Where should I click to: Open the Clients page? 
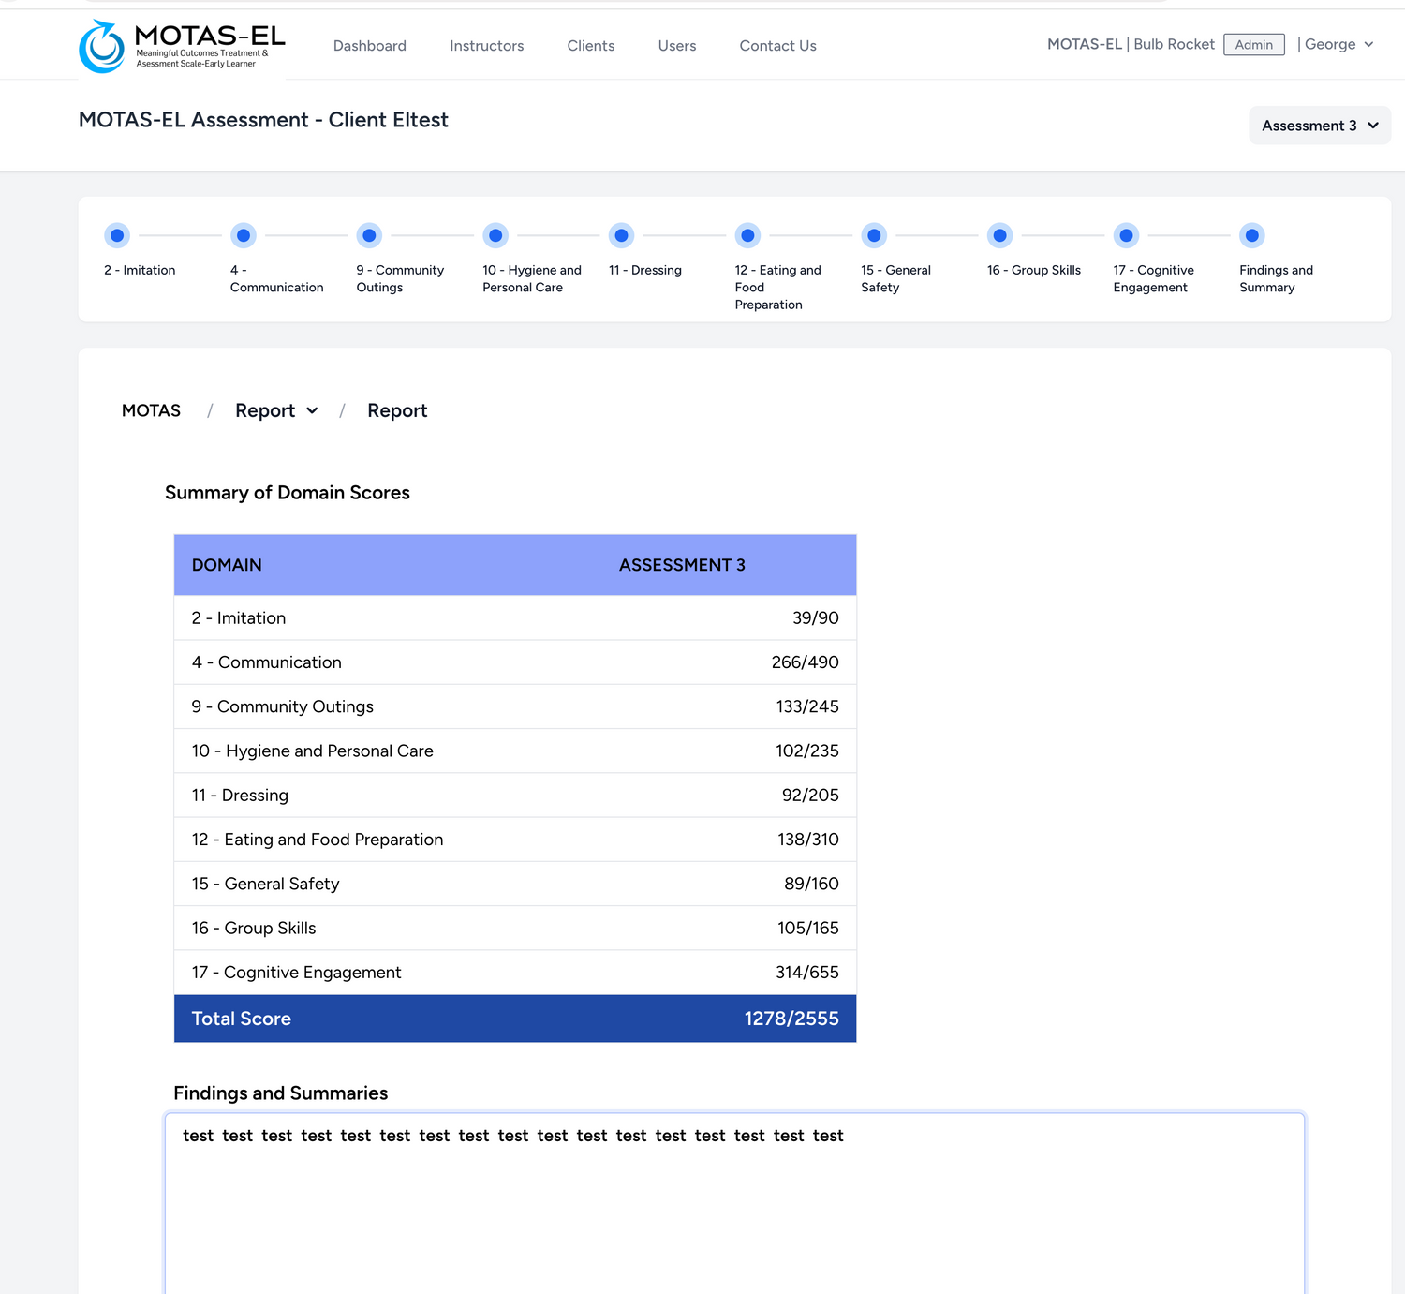(x=590, y=46)
